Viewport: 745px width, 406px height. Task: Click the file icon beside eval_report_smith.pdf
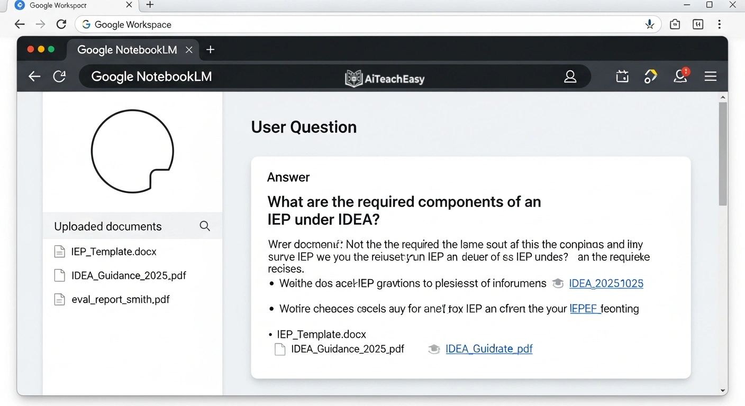click(x=60, y=299)
